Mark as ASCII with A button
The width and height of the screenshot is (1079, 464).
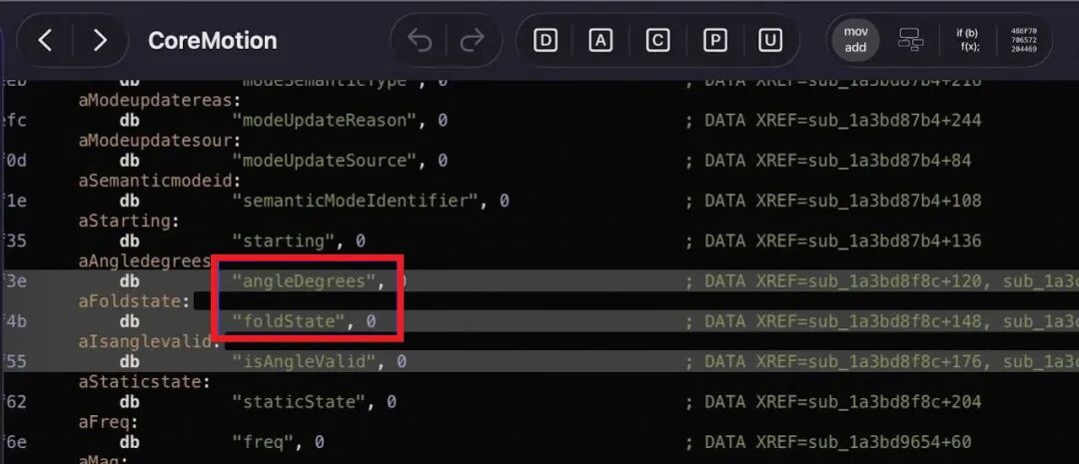600,41
